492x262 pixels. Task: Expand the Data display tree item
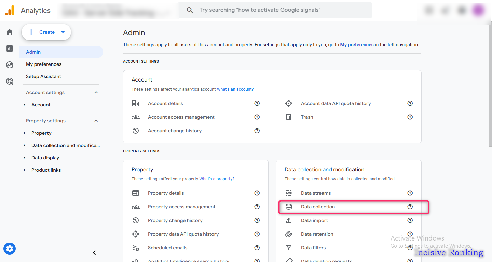[24, 158]
